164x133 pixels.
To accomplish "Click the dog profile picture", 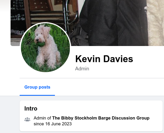I will tap(45, 48).
